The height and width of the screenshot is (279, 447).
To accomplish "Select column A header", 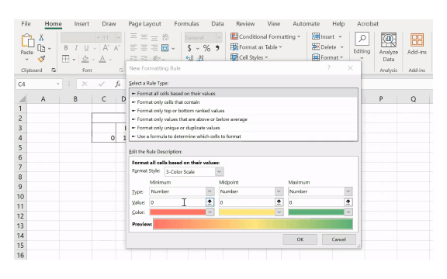I will (43, 99).
